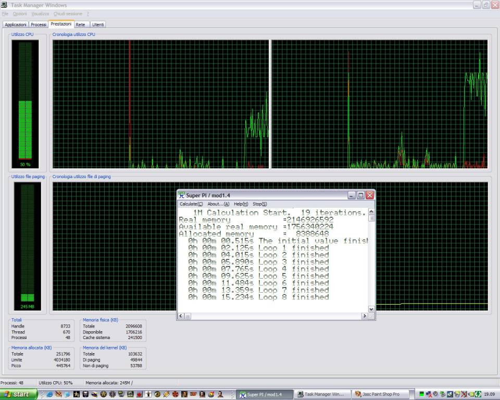Click the Task Manager title bar icon
This screenshot has height=400, width=500.
4,5
